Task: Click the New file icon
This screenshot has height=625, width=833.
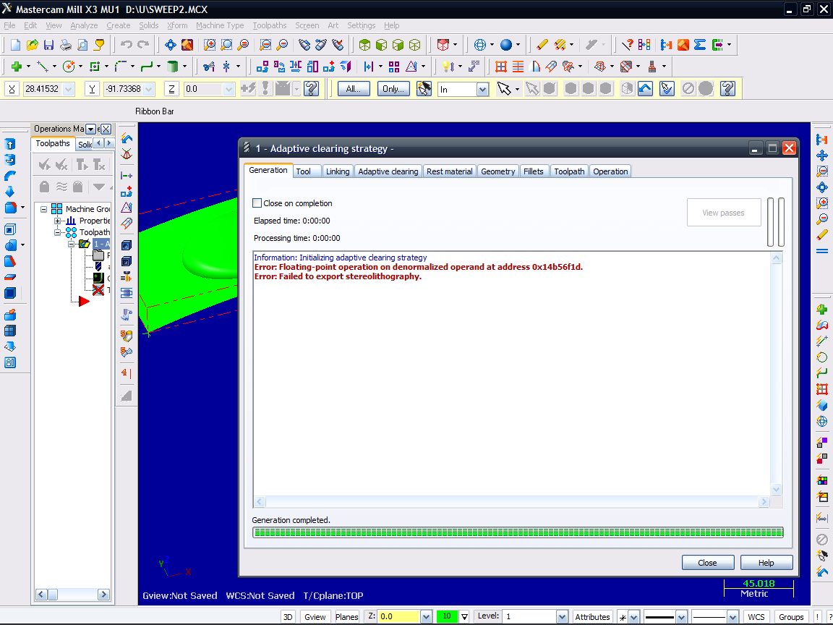Action: (x=15, y=45)
